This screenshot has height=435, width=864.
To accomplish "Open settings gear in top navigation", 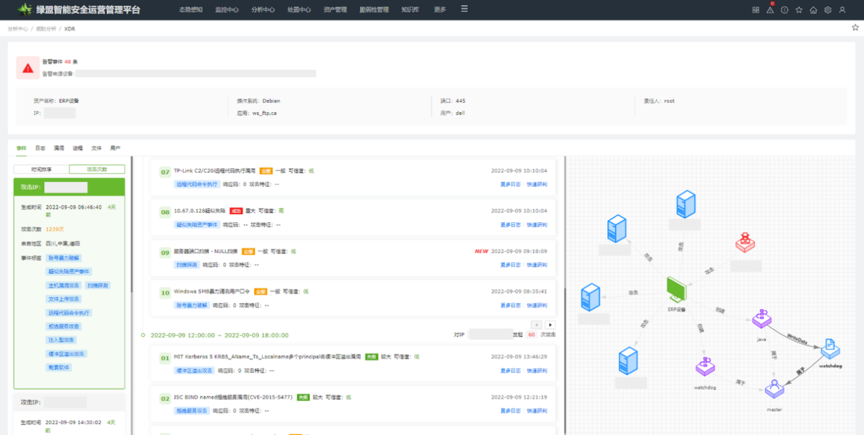I will [828, 10].
